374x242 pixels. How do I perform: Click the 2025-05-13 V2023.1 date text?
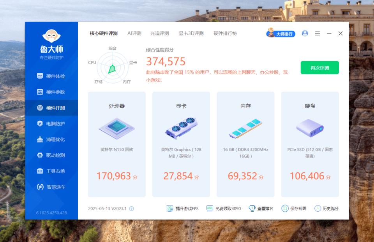[x=108, y=209]
